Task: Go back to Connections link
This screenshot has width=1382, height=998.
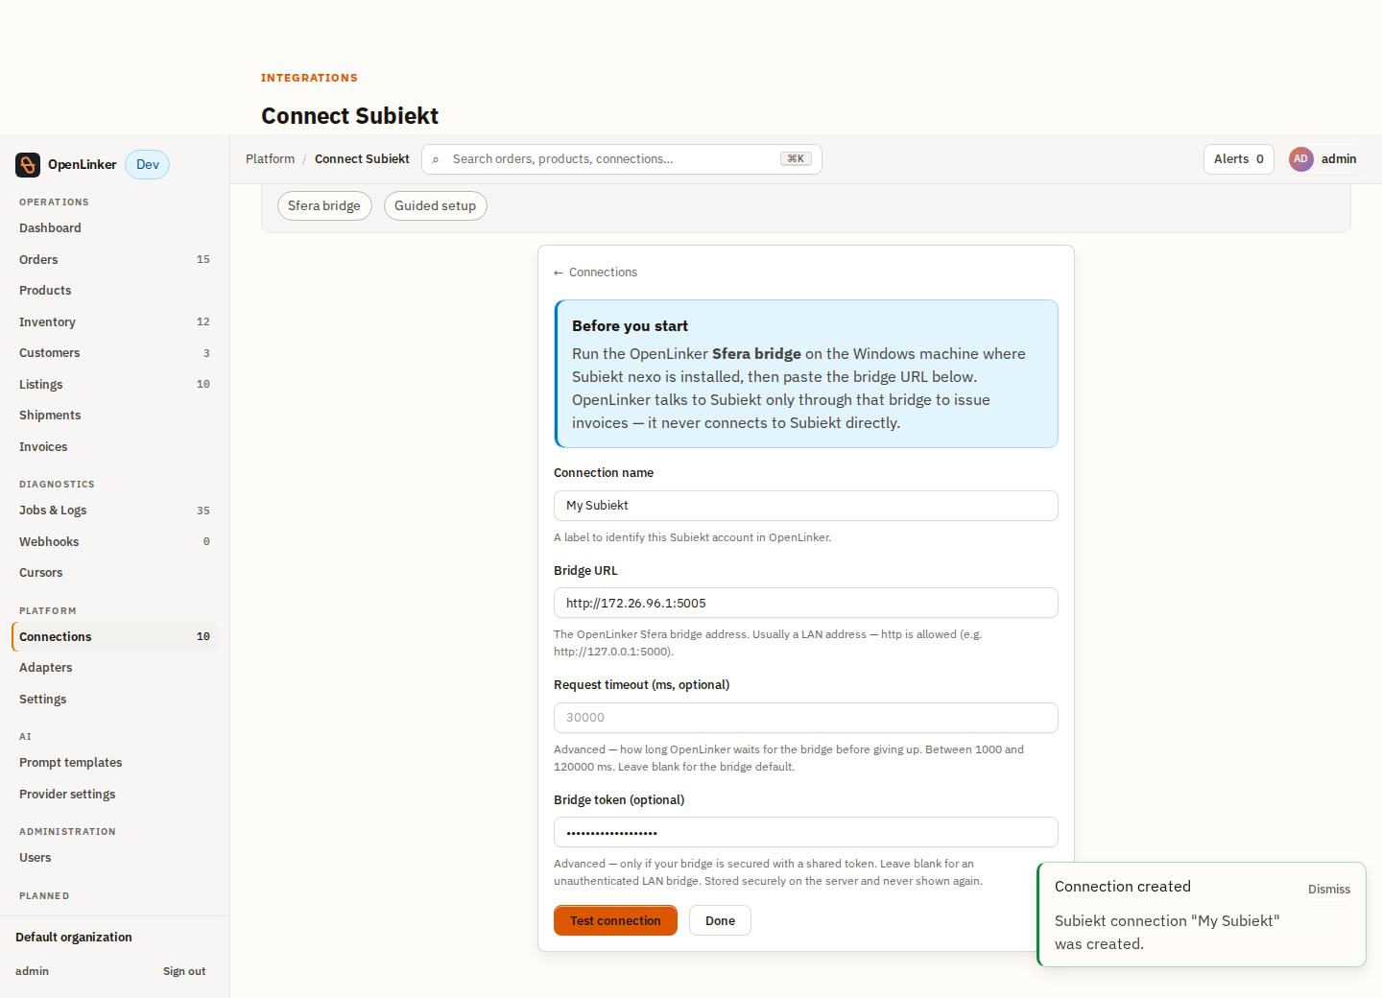Action: click(x=595, y=273)
